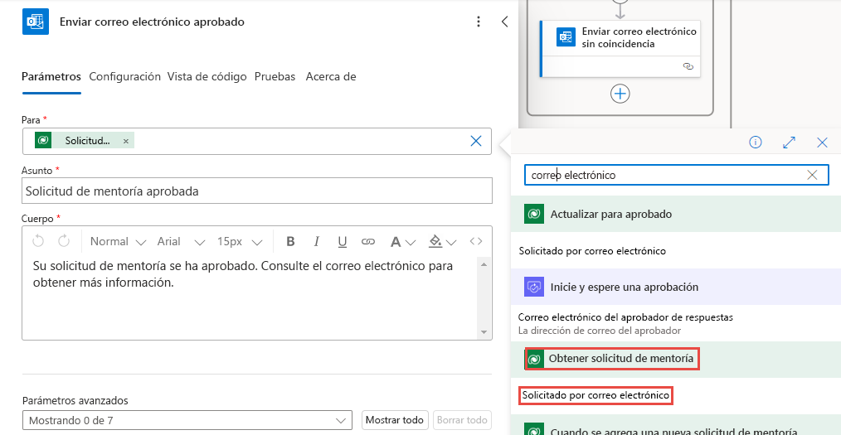Redo the edit in Cuerpo editor
The image size is (841, 435).
pyautogui.click(x=64, y=241)
